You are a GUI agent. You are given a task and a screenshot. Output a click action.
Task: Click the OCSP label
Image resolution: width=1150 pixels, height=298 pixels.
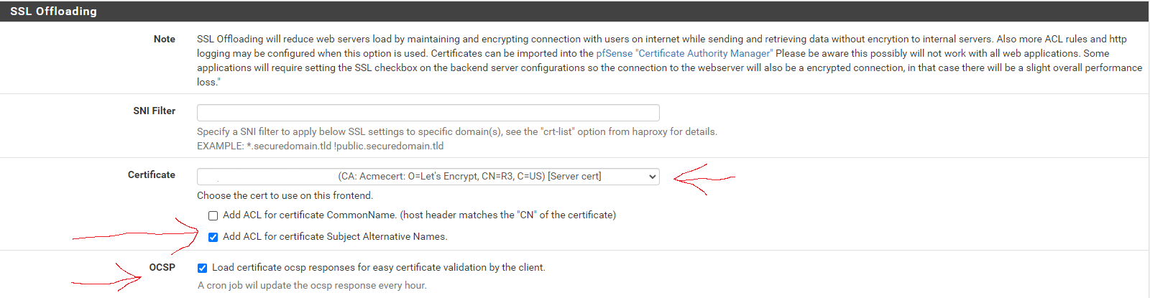[162, 267]
